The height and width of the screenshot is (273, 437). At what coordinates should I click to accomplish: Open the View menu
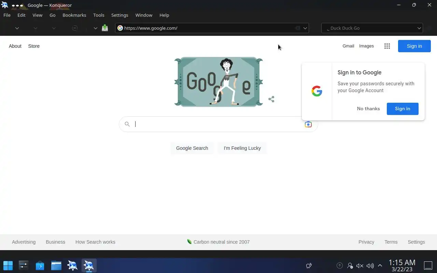38,15
